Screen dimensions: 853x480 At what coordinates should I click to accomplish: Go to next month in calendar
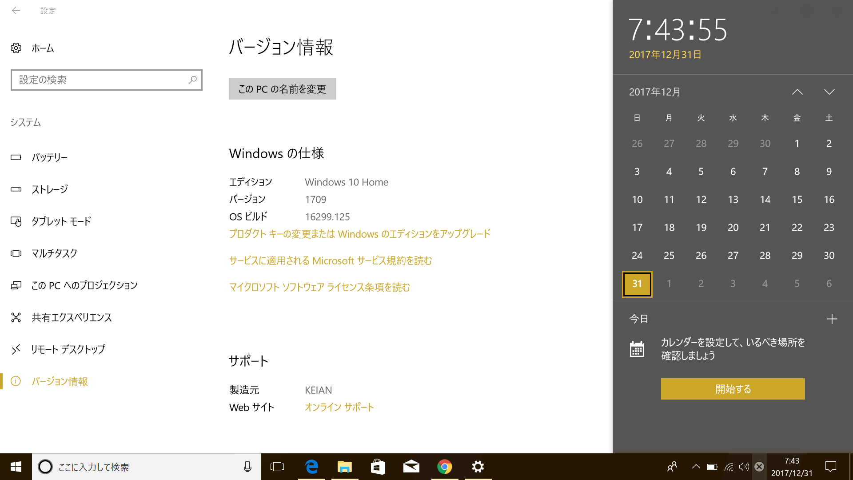(x=829, y=92)
